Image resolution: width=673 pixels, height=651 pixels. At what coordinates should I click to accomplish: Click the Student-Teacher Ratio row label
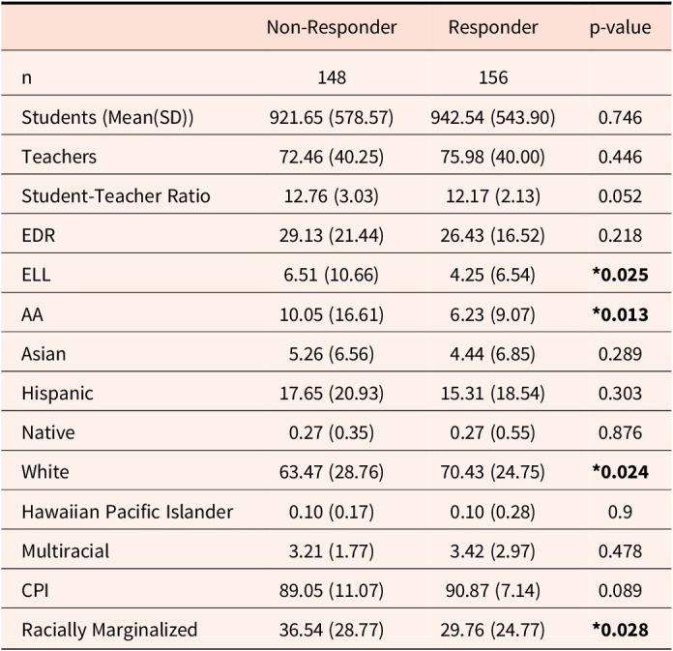[x=116, y=196]
